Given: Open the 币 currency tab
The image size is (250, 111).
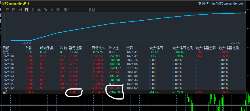Looking at the screenshot, I should point(45,10).
